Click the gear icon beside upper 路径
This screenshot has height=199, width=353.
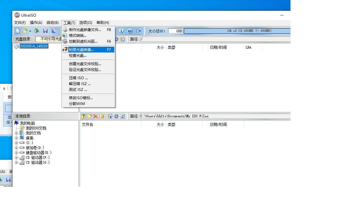pyautogui.click(x=117, y=39)
